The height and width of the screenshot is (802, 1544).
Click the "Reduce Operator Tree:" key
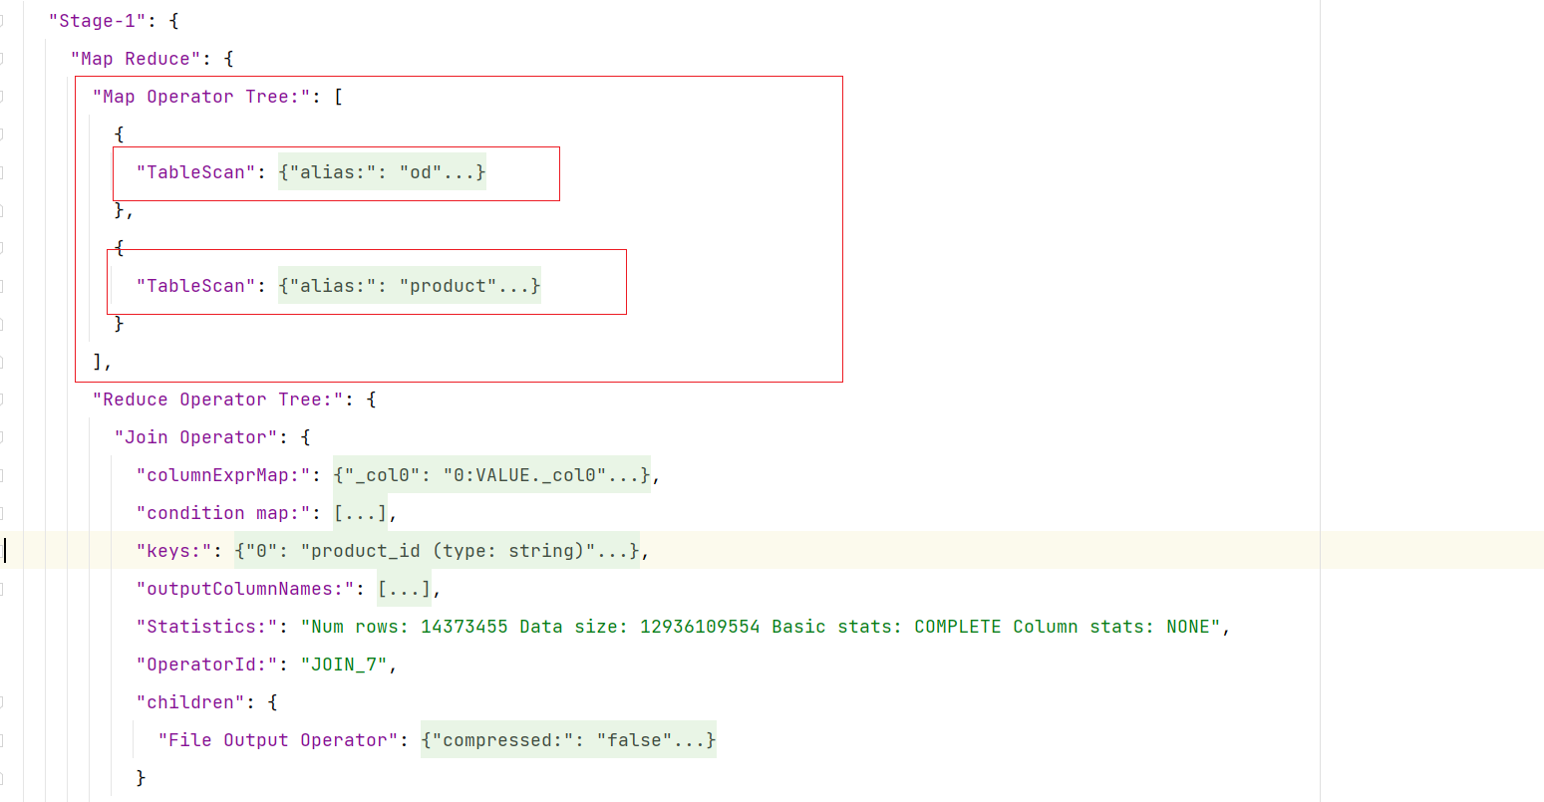pos(218,400)
